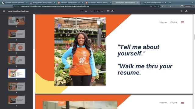The height and width of the screenshot is (109, 195).
Task: Select page 2 thumbnail
Action: pos(16,34)
